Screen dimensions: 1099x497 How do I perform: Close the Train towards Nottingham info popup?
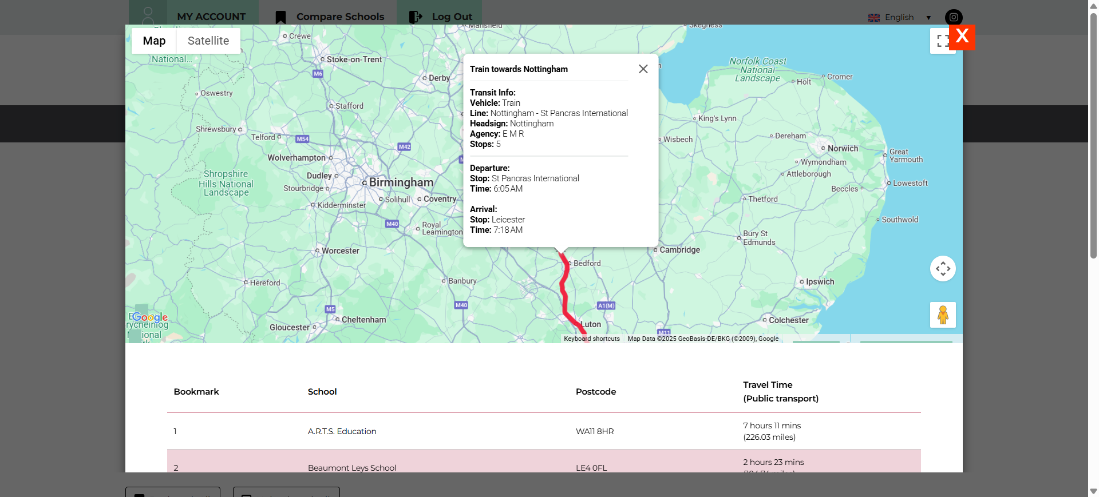point(643,69)
